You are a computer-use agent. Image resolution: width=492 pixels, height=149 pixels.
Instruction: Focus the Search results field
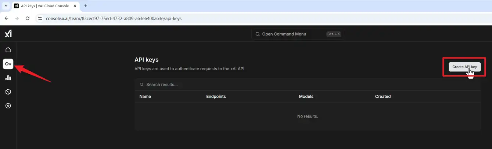click(x=308, y=85)
